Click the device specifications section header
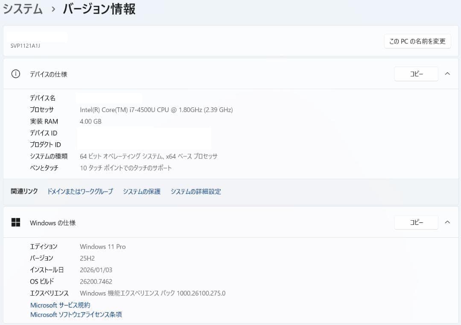This screenshot has width=461, height=325. click(x=49, y=74)
